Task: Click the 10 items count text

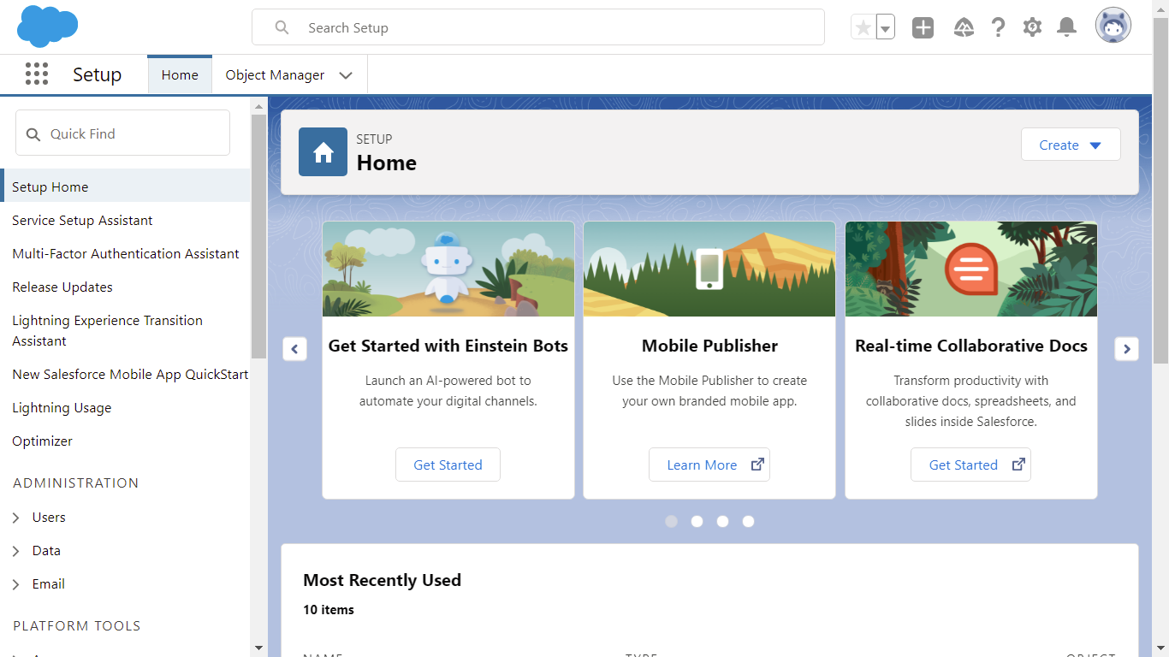Action: click(329, 610)
